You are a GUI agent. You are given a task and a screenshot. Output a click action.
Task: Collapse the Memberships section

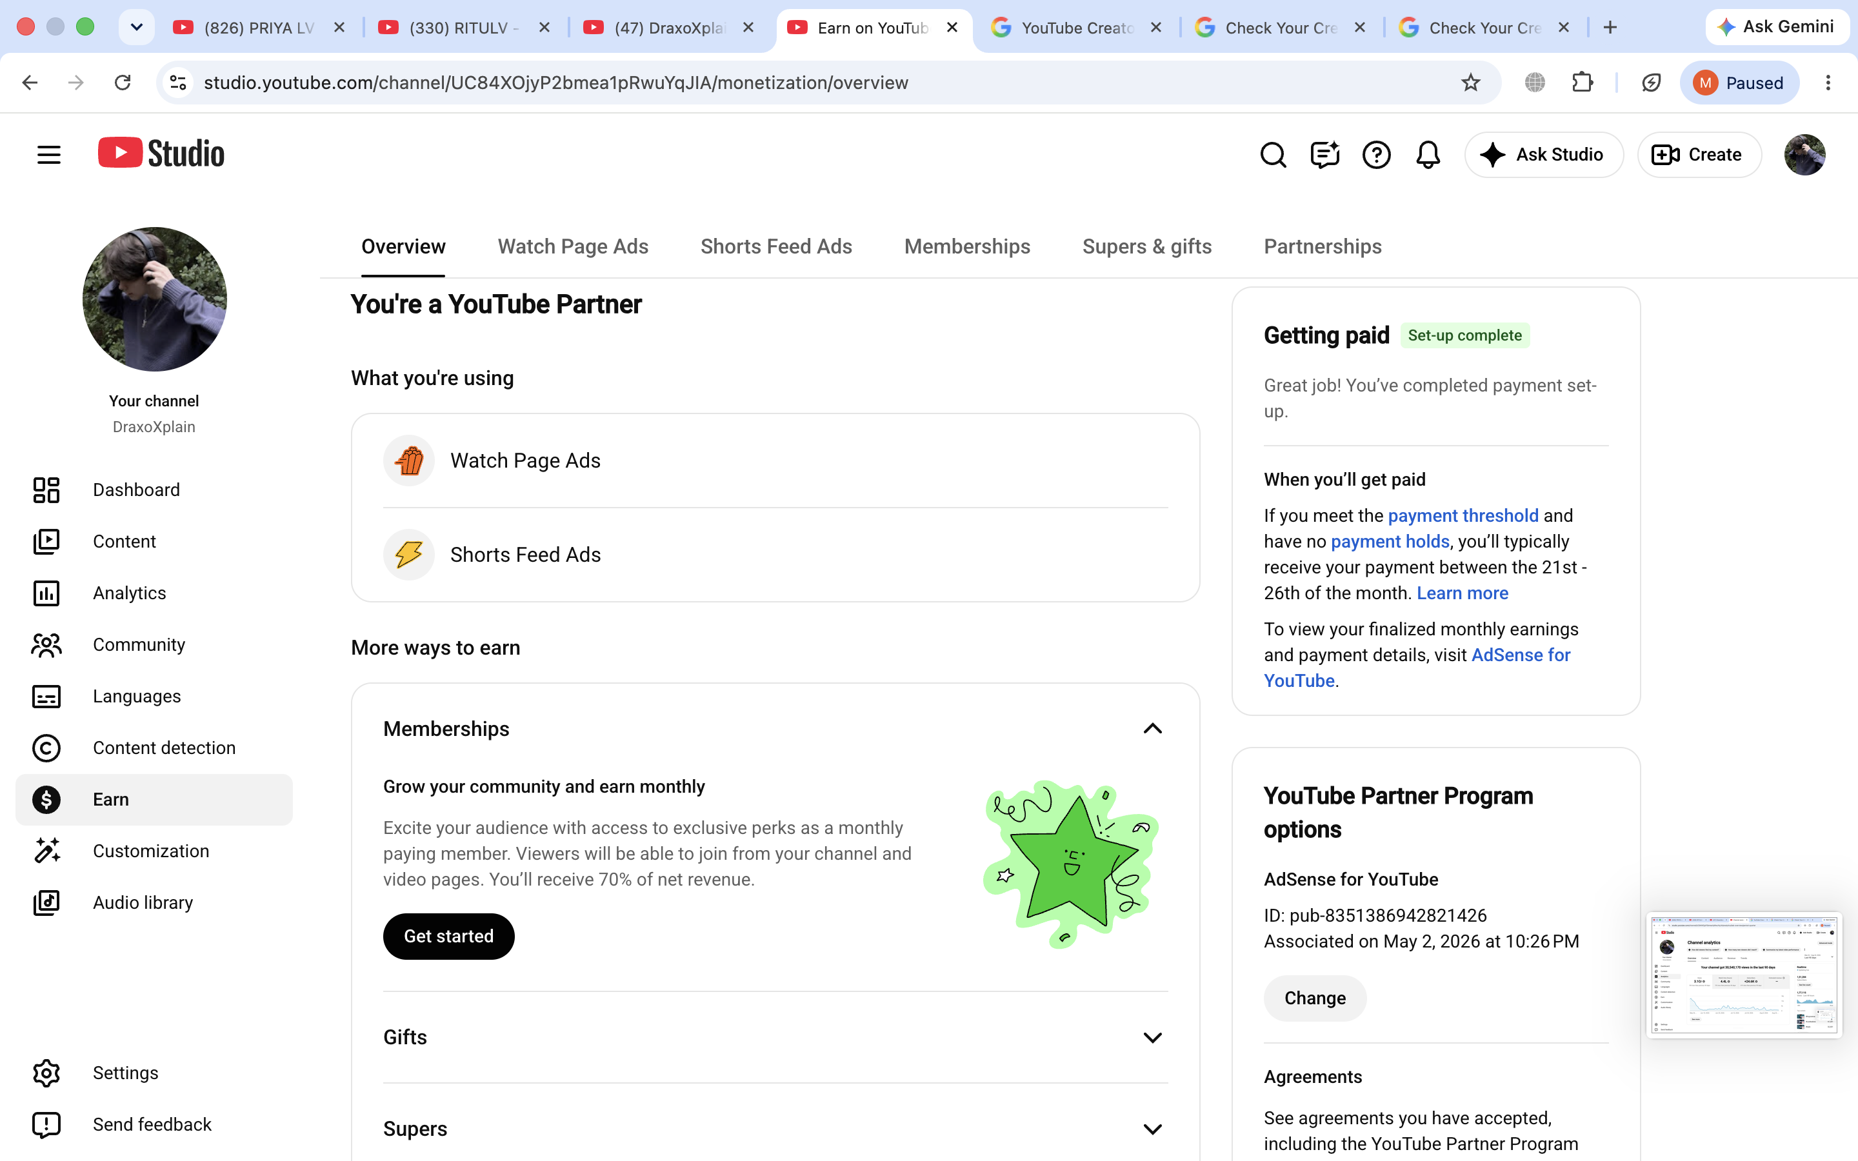click(x=1152, y=729)
